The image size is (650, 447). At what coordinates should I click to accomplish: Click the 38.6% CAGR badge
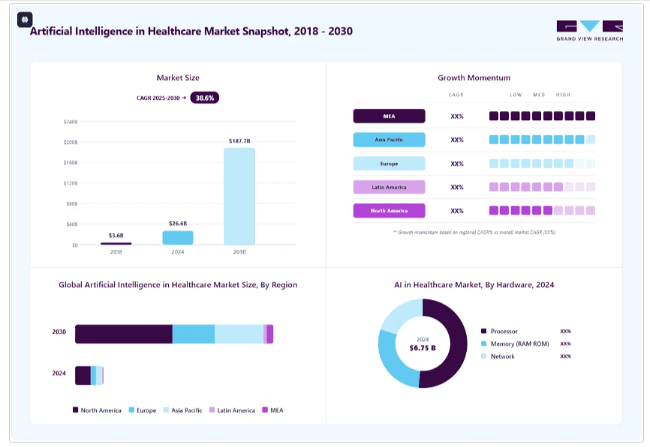[x=205, y=97]
